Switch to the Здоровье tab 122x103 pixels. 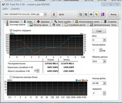(43, 22)
